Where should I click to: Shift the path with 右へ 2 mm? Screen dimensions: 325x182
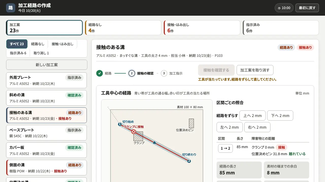click(257, 127)
